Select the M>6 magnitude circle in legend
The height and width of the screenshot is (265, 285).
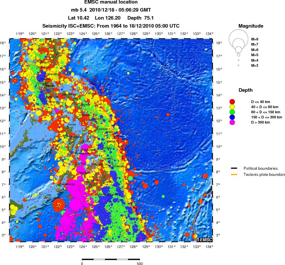[238, 49]
